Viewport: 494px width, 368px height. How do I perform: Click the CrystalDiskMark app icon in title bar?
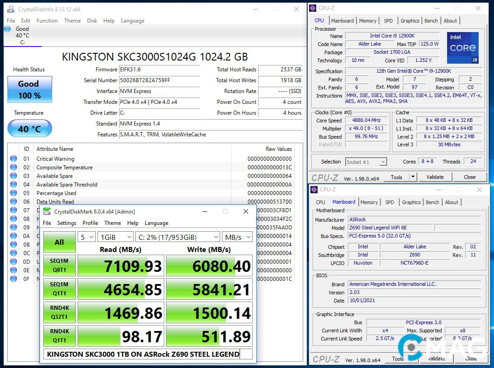tap(47, 211)
